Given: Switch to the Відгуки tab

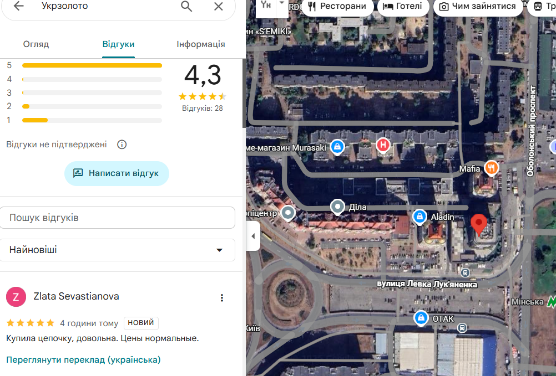Looking at the screenshot, I should [118, 44].
